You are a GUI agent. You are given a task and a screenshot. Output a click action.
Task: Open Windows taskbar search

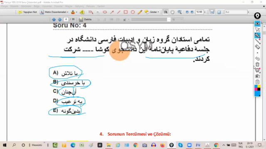point(14,145)
